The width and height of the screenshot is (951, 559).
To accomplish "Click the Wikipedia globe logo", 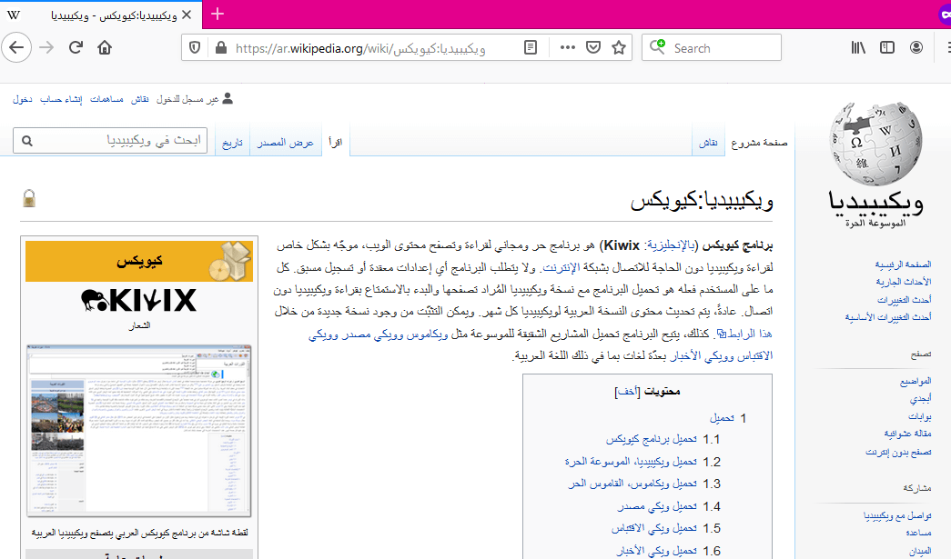I will point(875,145).
